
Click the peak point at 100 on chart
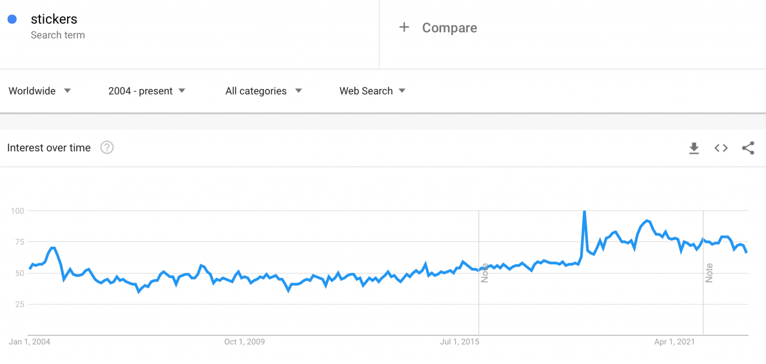coord(584,211)
